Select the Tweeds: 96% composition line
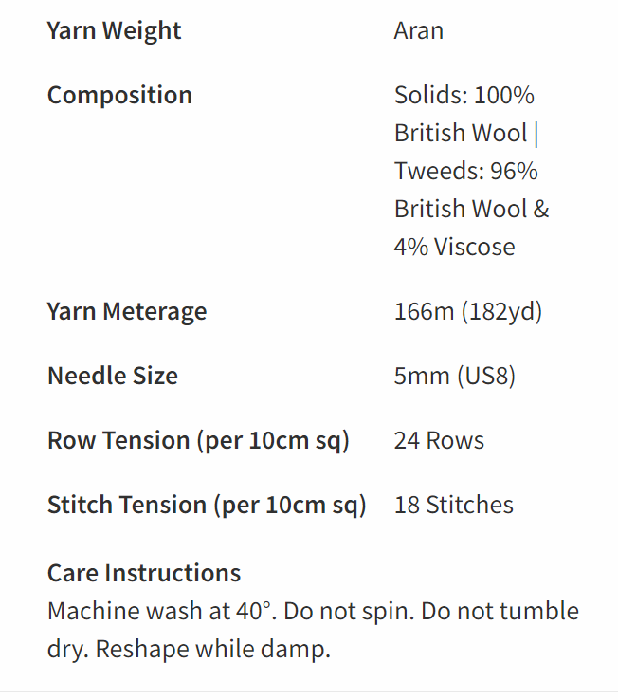The image size is (618, 700). 465,171
